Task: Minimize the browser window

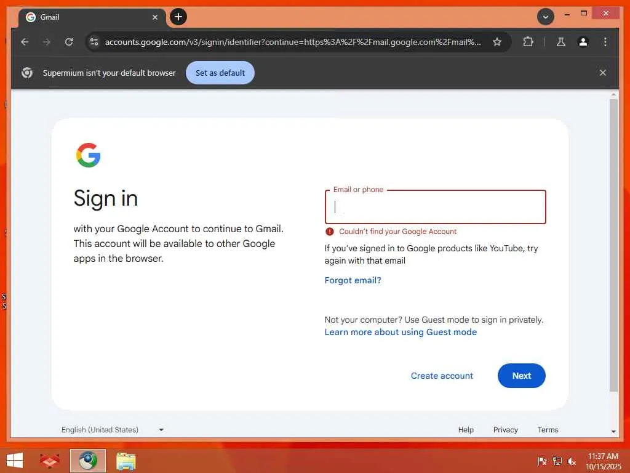Action: coord(567,14)
